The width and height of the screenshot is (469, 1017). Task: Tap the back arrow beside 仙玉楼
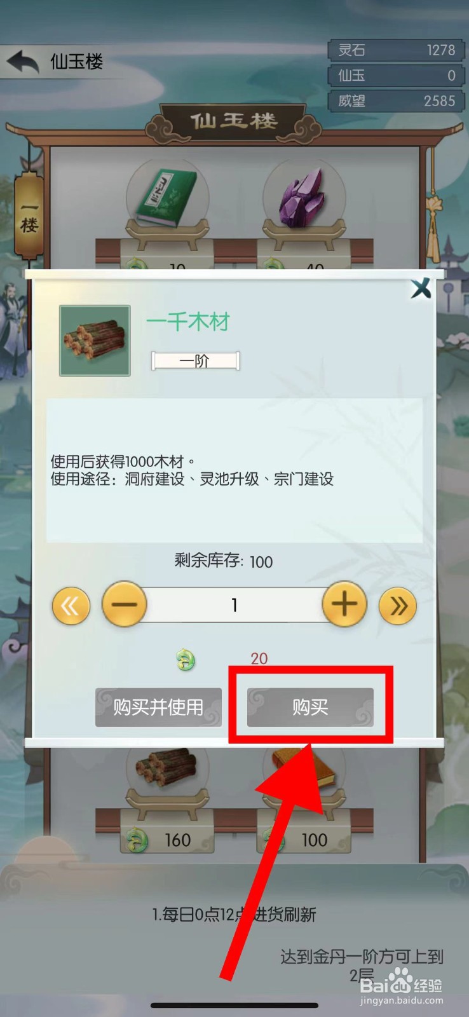(x=24, y=62)
